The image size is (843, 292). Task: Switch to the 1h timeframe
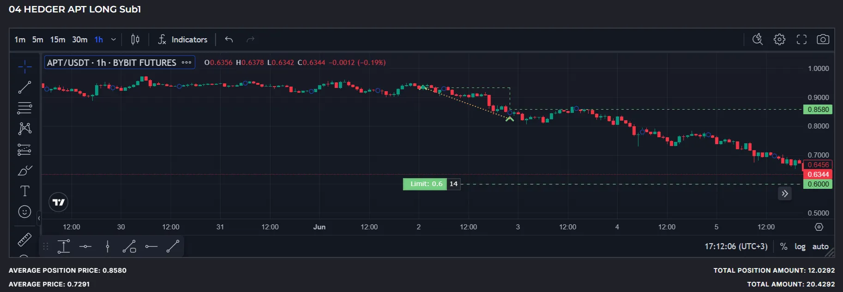(99, 40)
